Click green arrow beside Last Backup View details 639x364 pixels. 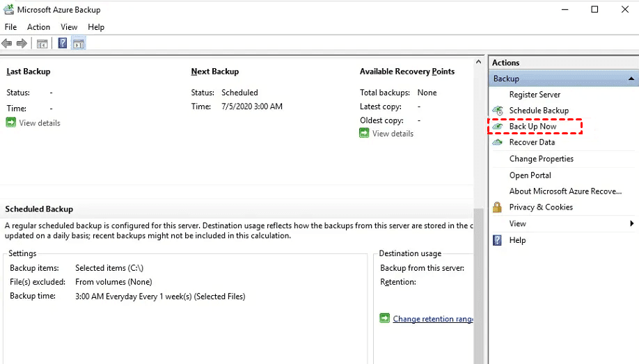pyautogui.click(x=11, y=122)
